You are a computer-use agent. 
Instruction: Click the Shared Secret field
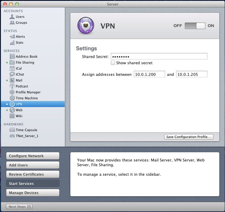click(x=159, y=56)
